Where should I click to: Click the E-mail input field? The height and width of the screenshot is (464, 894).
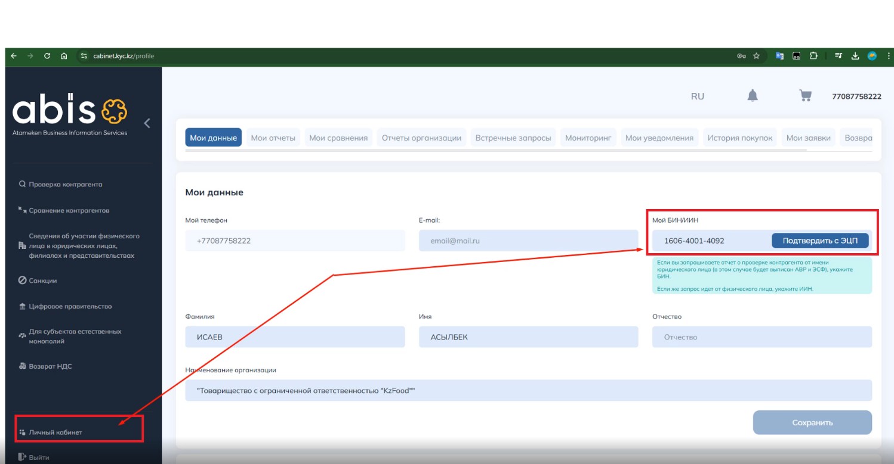[528, 241]
